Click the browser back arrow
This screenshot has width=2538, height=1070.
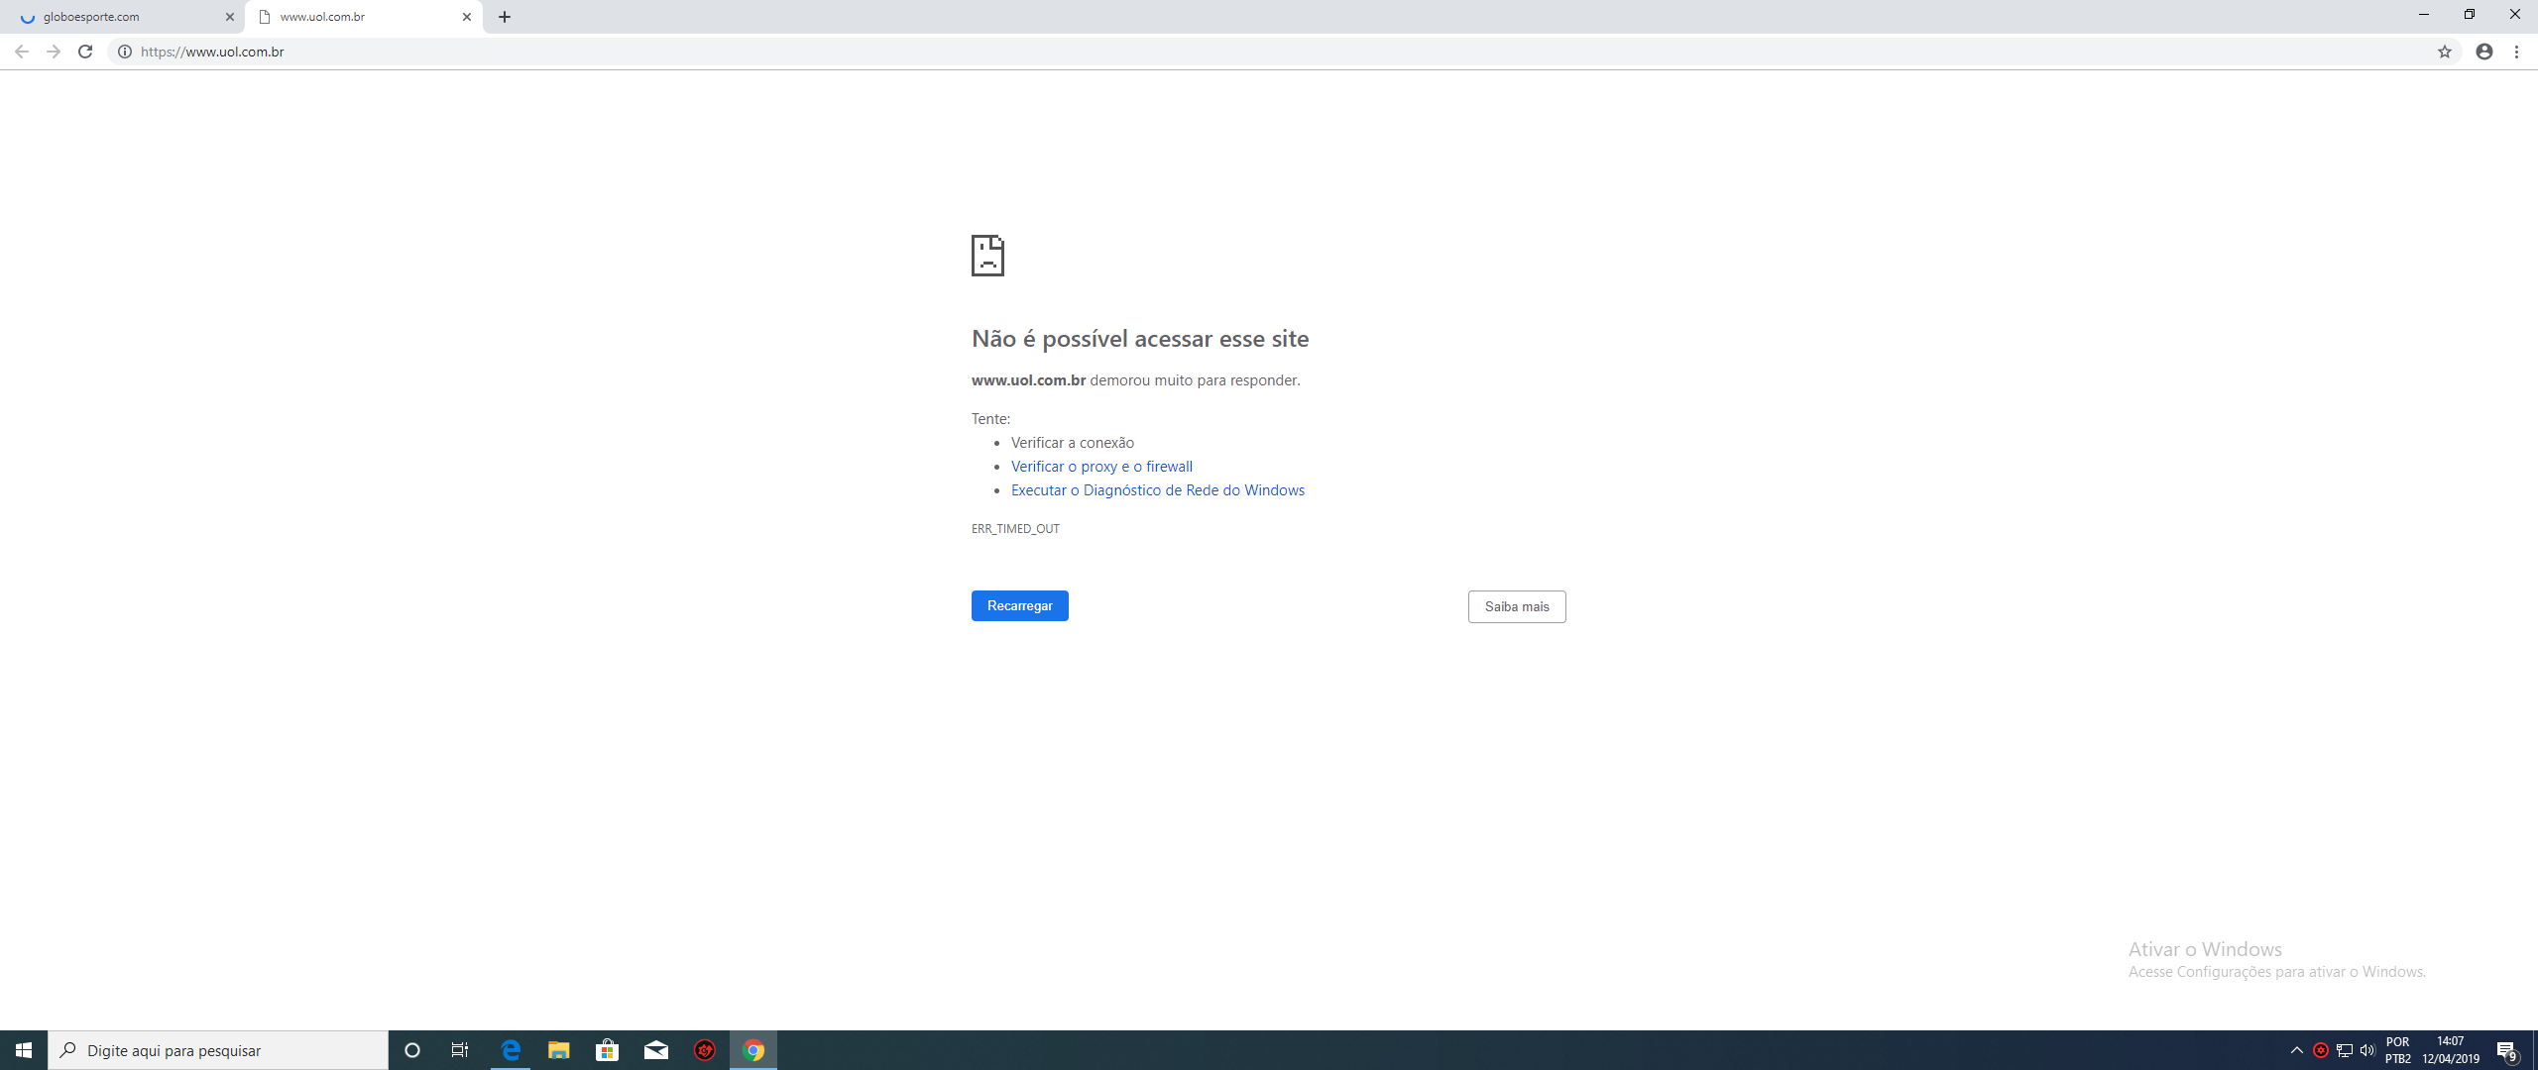click(22, 52)
